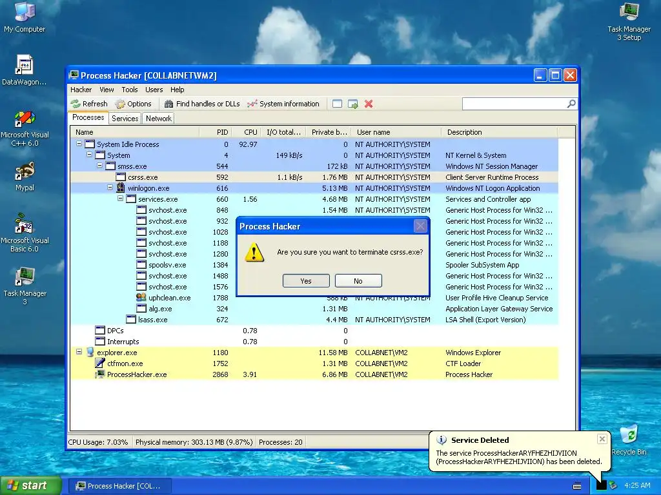Viewport: 661px width, 495px height.
Task: Open the Users menu
Action: pyautogui.click(x=154, y=90)
